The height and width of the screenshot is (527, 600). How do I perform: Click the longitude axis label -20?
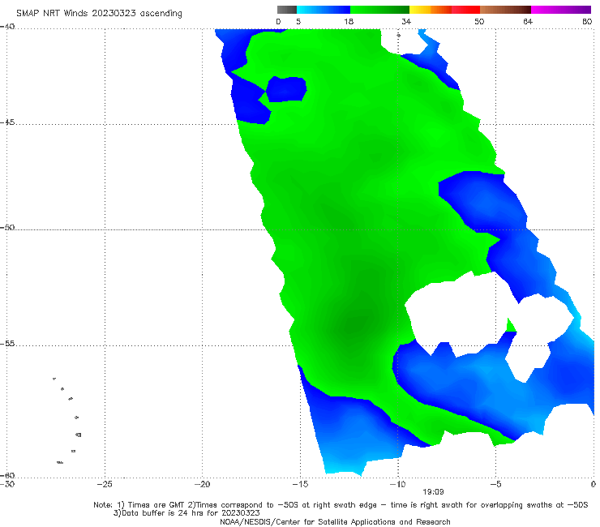pyautogui.click(x=202, y=484)
